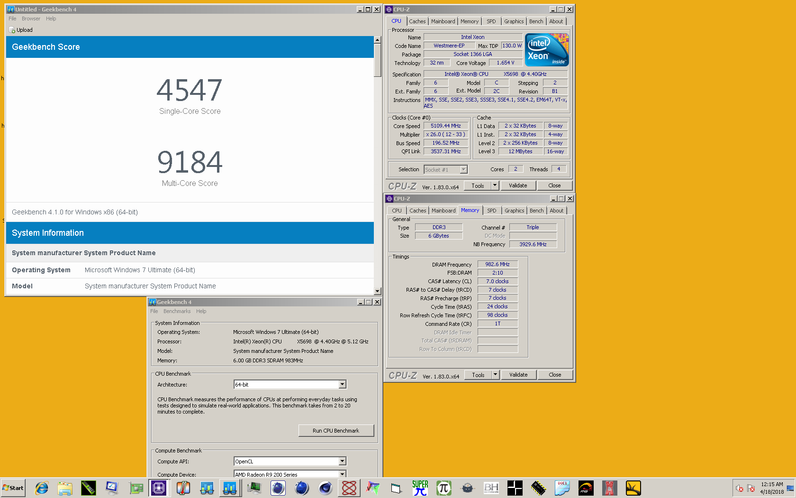
Task: Open Action Center flag in system tray
Action: coord(751,488)
